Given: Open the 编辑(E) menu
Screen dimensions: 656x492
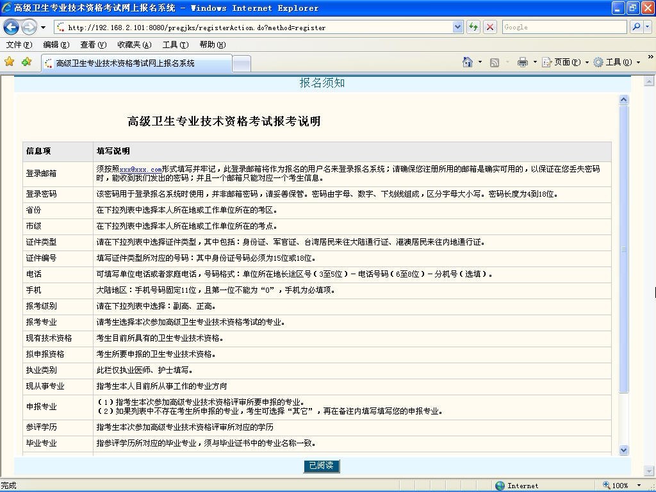Looking at the screenshot, I should click(x=56, y=45).
